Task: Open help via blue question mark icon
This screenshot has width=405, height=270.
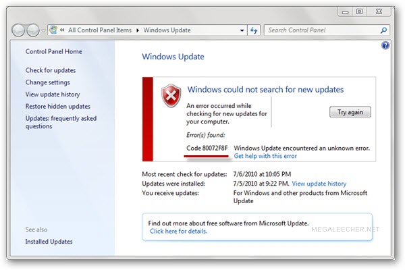Action: tap(385, 46)
